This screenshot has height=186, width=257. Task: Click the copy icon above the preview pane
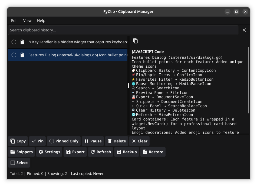[135, 41]
